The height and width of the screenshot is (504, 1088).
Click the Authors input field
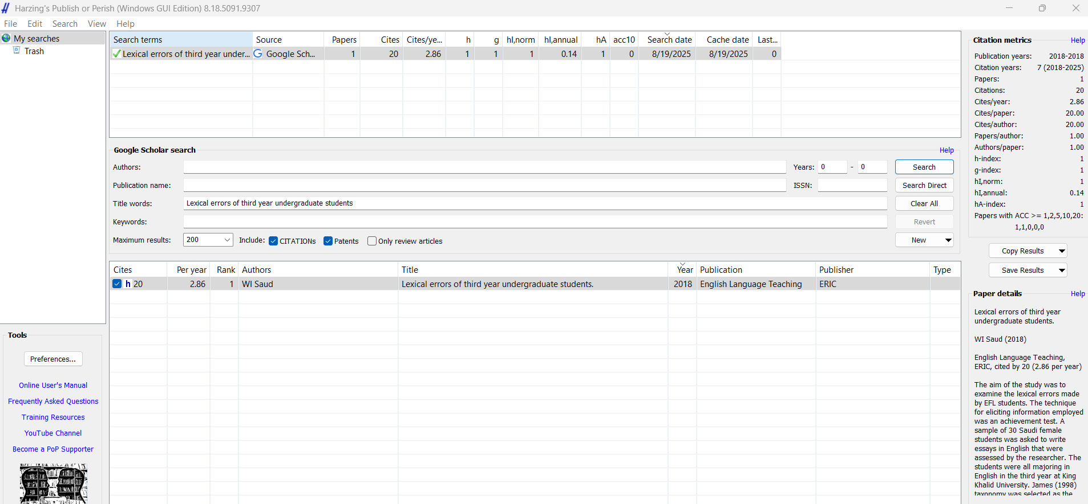point(484,167)
